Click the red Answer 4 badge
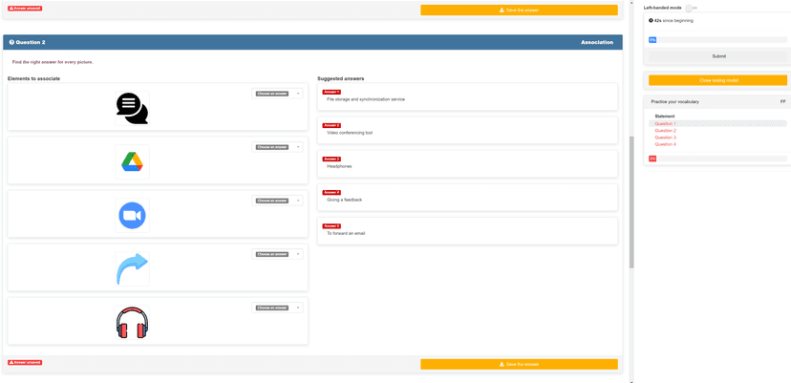 pyautogui.click(x=331, y=192)
